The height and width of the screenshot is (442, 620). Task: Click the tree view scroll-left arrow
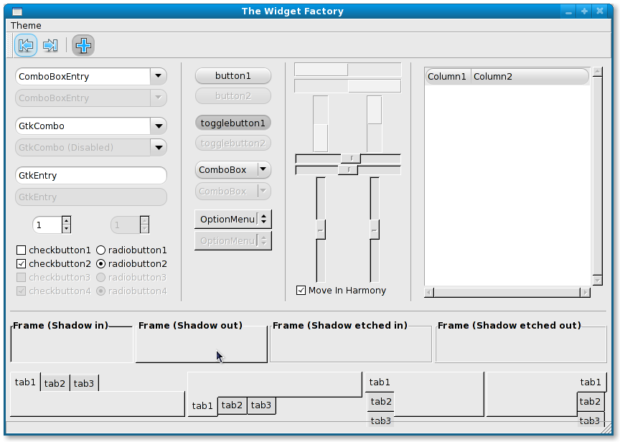[429, 293]
